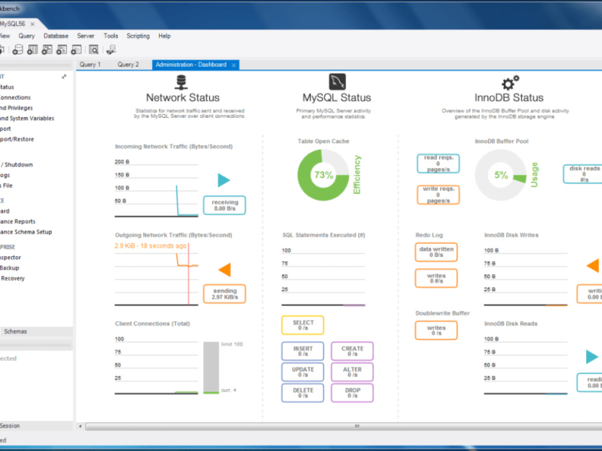Click the client connections limit bar
This screenshot has height=451, width=602.
coord(211,367)
